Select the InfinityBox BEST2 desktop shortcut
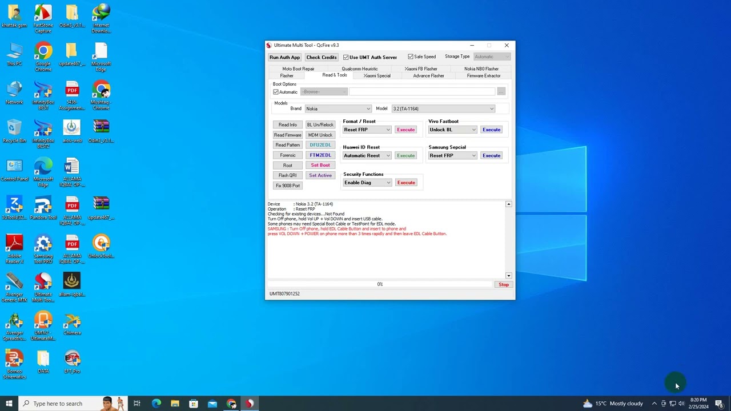This screenshot has width=731, height=411. point(43,134)
